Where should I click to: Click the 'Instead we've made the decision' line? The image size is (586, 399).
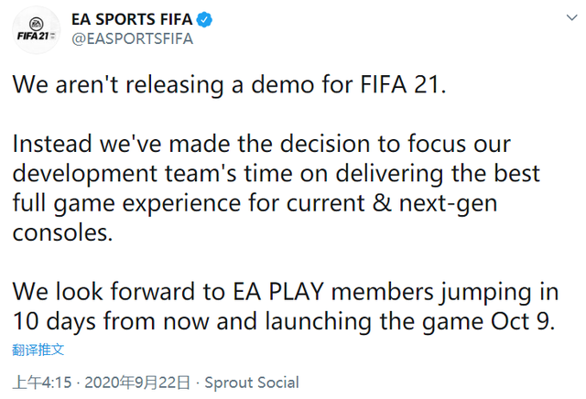[x=262, y=144]
